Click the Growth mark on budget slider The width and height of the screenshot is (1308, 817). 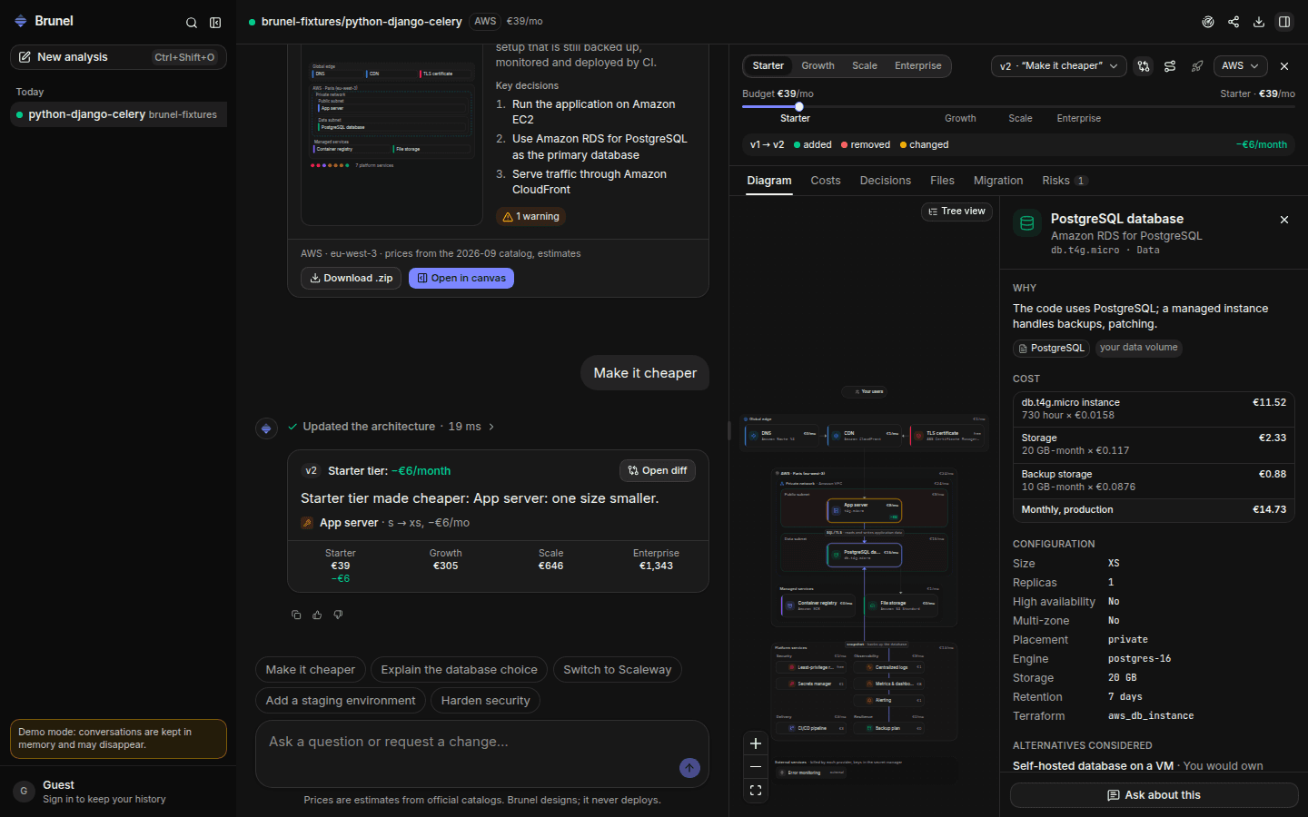(960, 119)
